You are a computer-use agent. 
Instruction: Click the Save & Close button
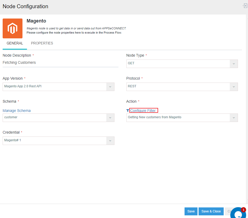click(211, 211)
